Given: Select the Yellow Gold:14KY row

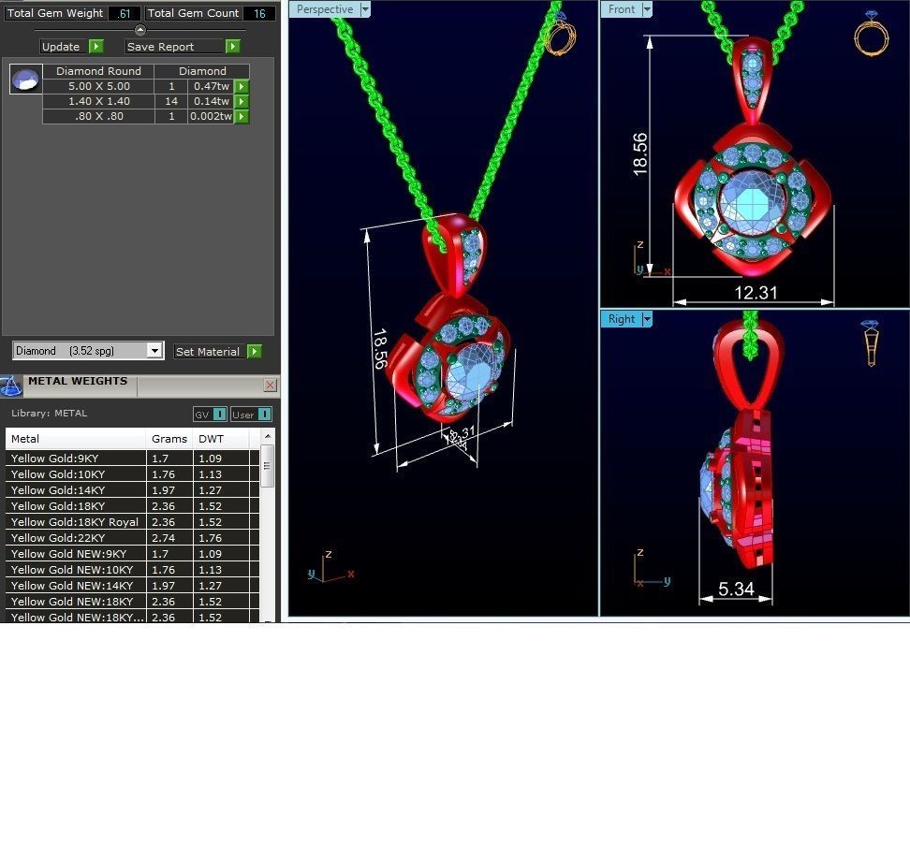Looking at the screenshot, I should 132,490.
